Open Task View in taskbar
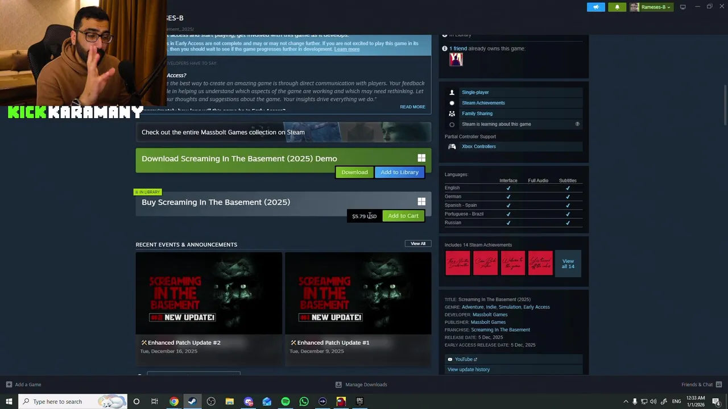Screen dimensions: 728x409 click(x=155, y=402)
